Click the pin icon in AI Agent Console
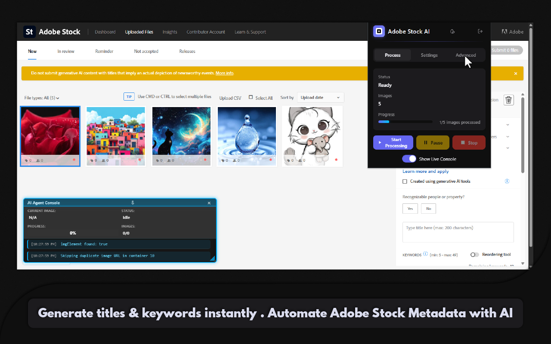Image resolution: width=551 pixels, height=344 pixels. [x=133, y=203]
